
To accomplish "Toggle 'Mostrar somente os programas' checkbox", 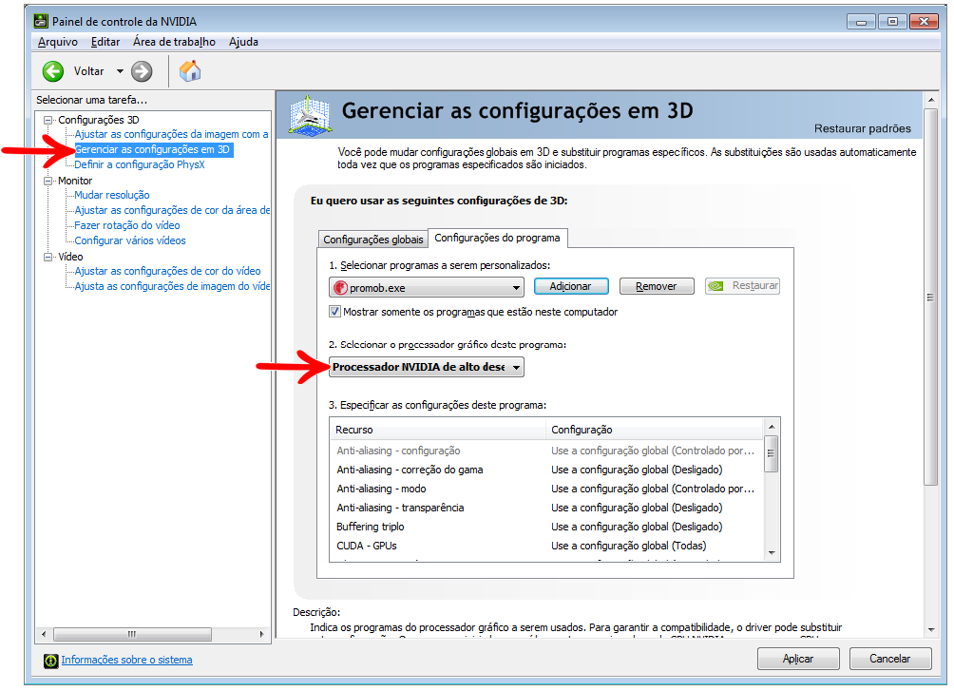I will (x=334, y=312).
